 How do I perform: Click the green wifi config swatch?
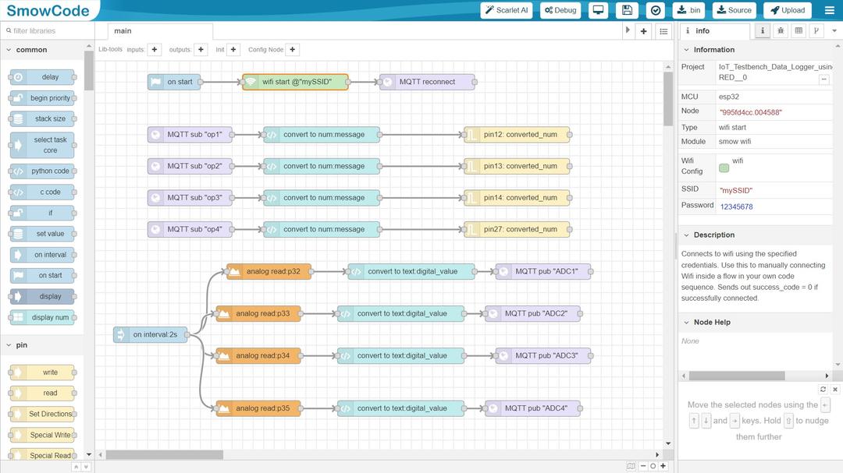coord(724,168)
